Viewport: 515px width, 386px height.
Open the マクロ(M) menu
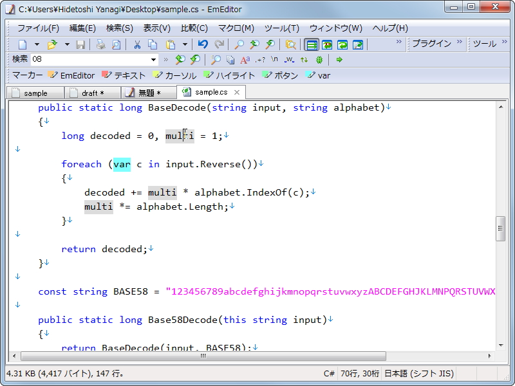pos(236,28)
